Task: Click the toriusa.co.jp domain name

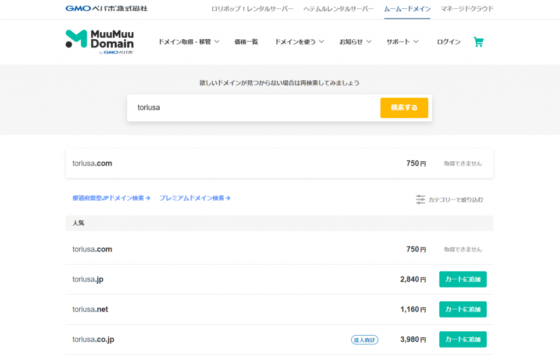Action: [93, 339]
